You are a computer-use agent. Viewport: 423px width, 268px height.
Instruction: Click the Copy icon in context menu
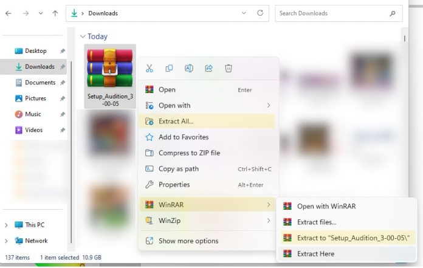click(170, 69)
